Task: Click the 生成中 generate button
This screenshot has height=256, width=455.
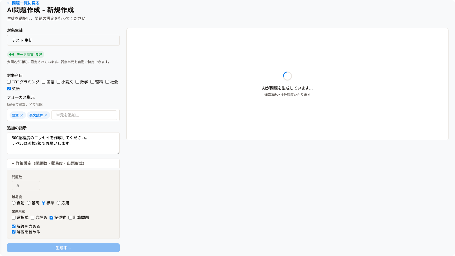Action: coord(63,248)
